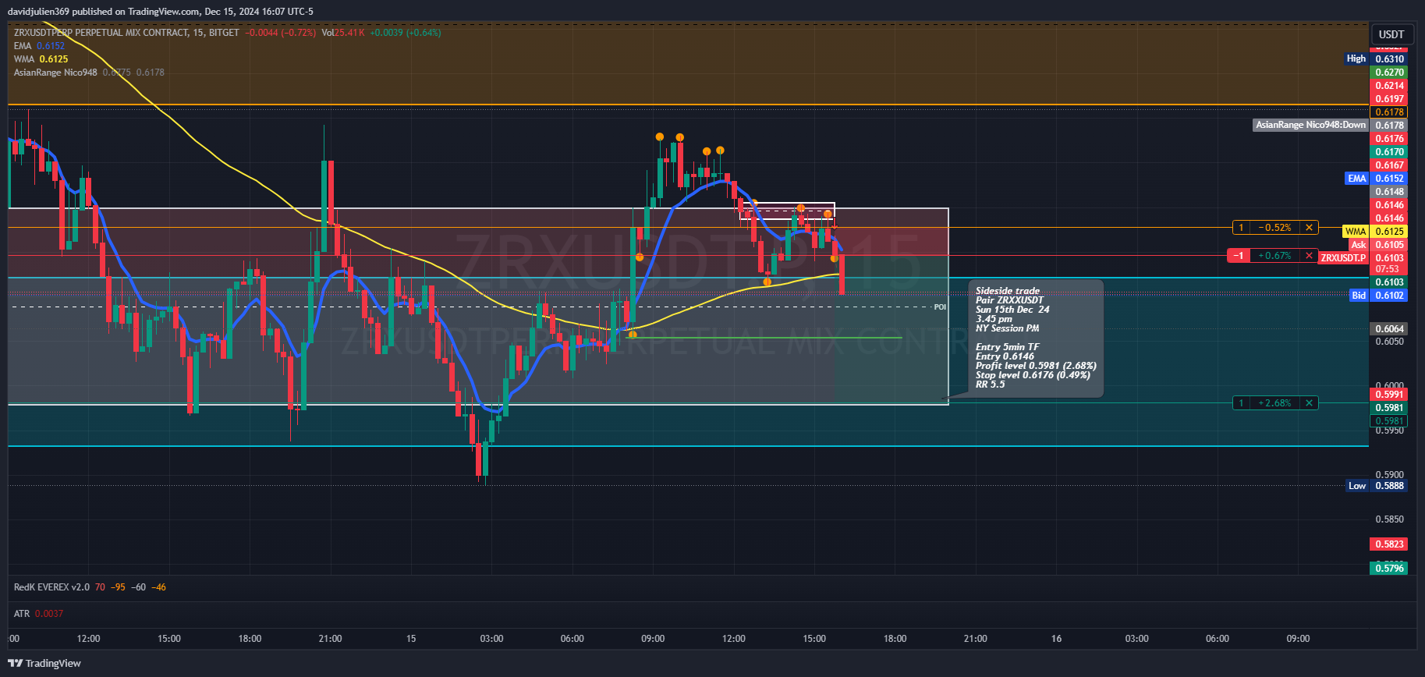The image size is (1425, 677).
Task: Select the +0.67% position profit label
Action: pyautogui.click(x=1274, y=256)
